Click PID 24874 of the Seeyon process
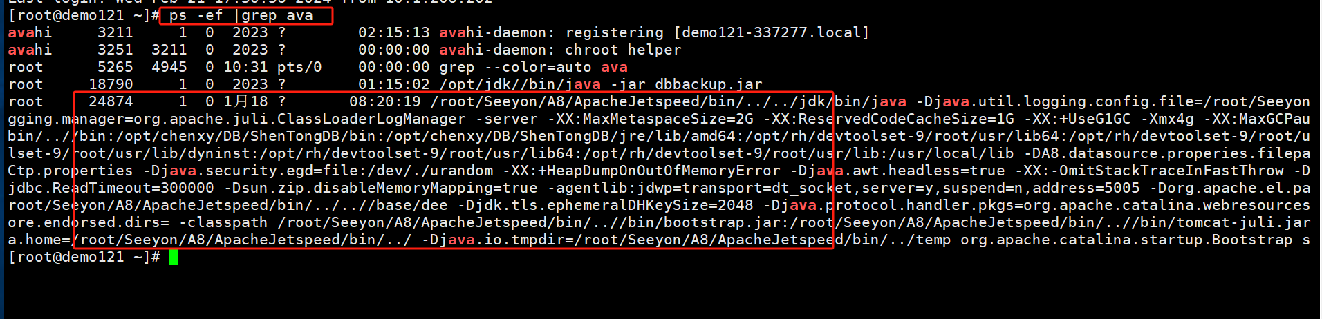 coord(111,101)
